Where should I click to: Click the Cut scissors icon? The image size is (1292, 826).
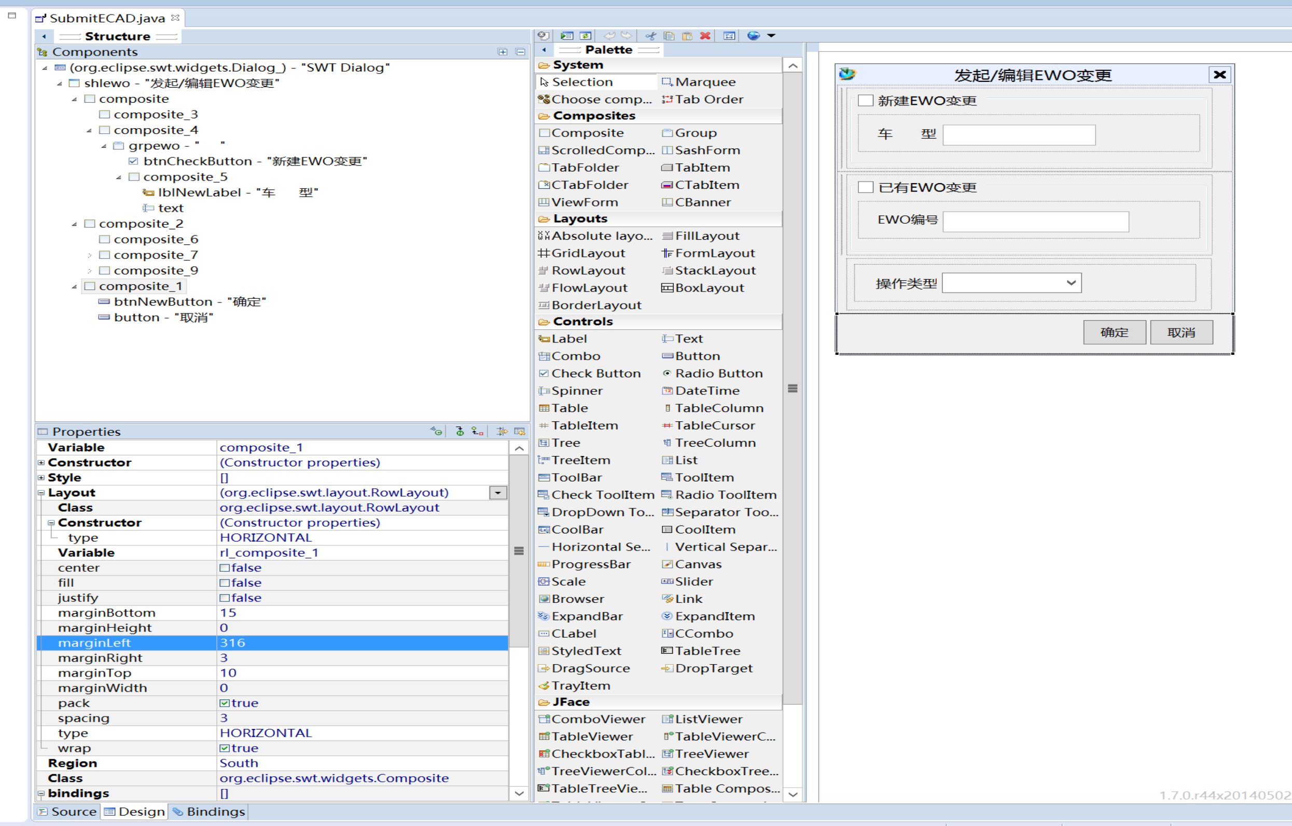[x=650, y=35]
